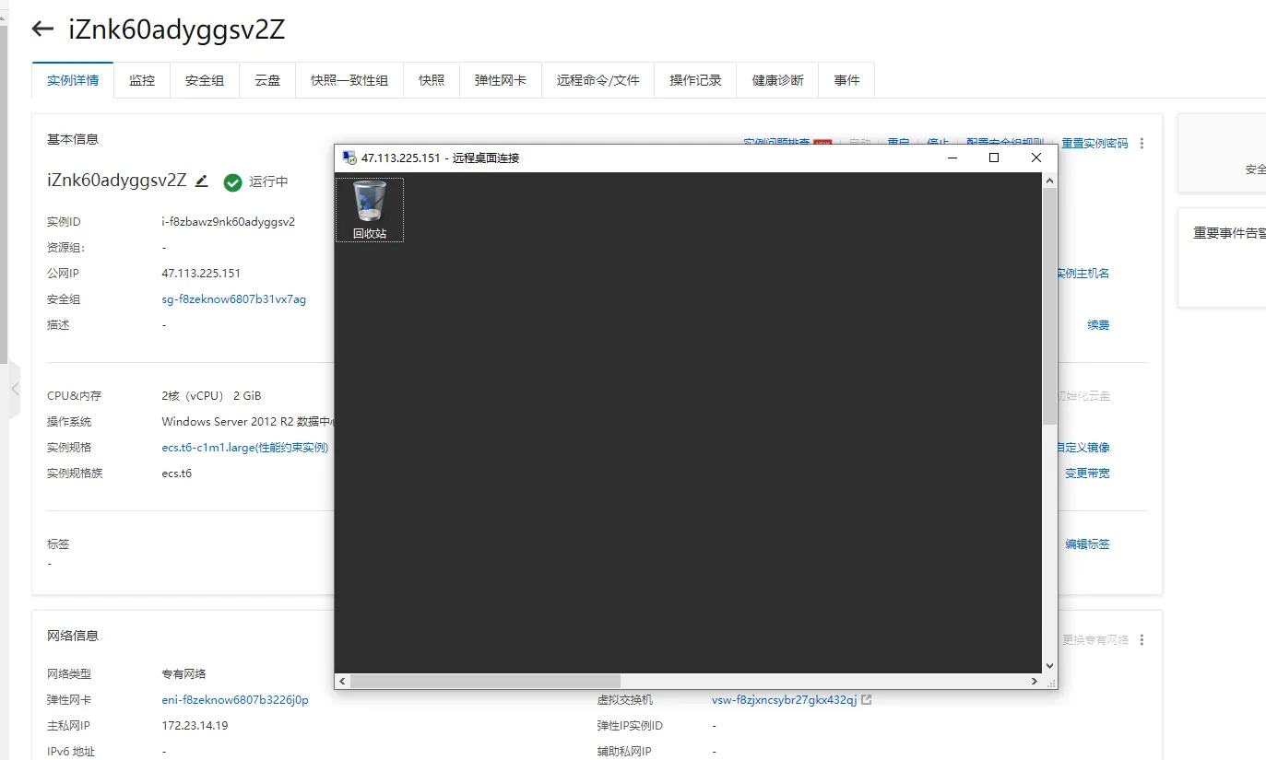Click the remote desktop horizontal scroll left arrow

[x=342, y=682]
